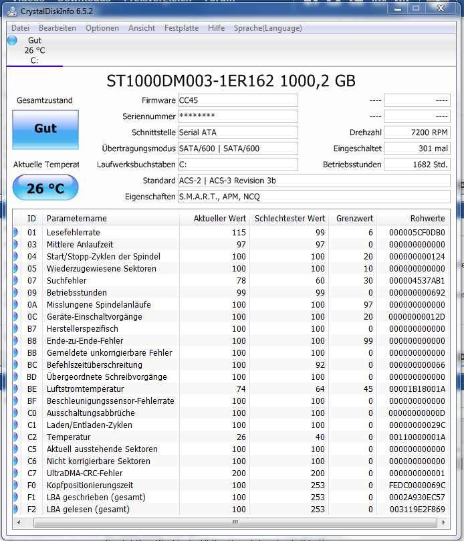Click the Standard field ACS-2
Viewport: 464px width, 541px height.
(x=314, y=181)
